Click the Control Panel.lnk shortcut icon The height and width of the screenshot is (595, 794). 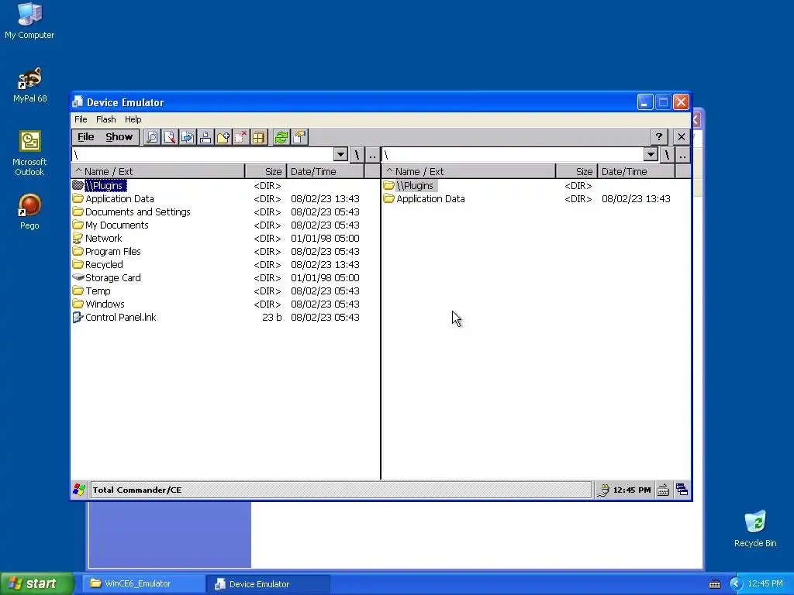pyautogui.click(x=78, y=317)
